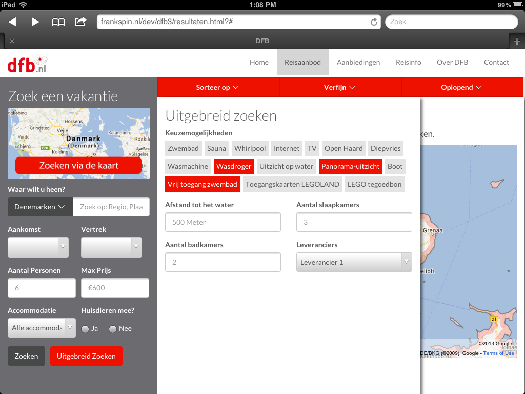Click inside the Max Prijs field

click(x=115, y=288)
